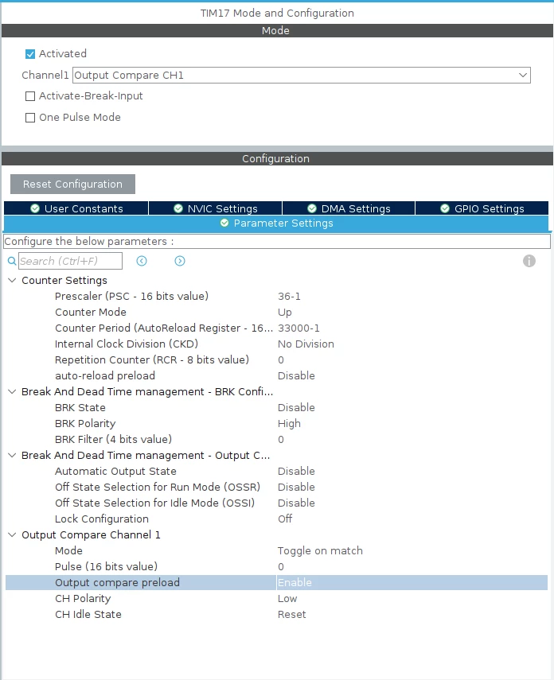Select the BRK Polarity row label

pos(85,424)
